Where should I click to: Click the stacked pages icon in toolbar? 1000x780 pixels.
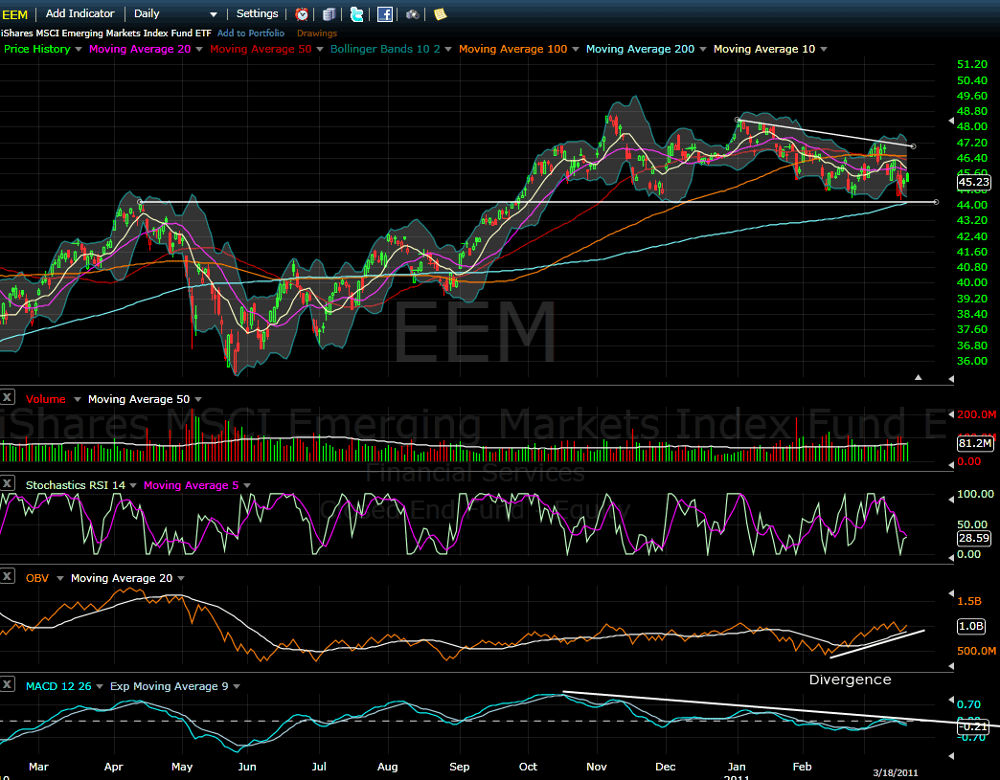(330, 14)
